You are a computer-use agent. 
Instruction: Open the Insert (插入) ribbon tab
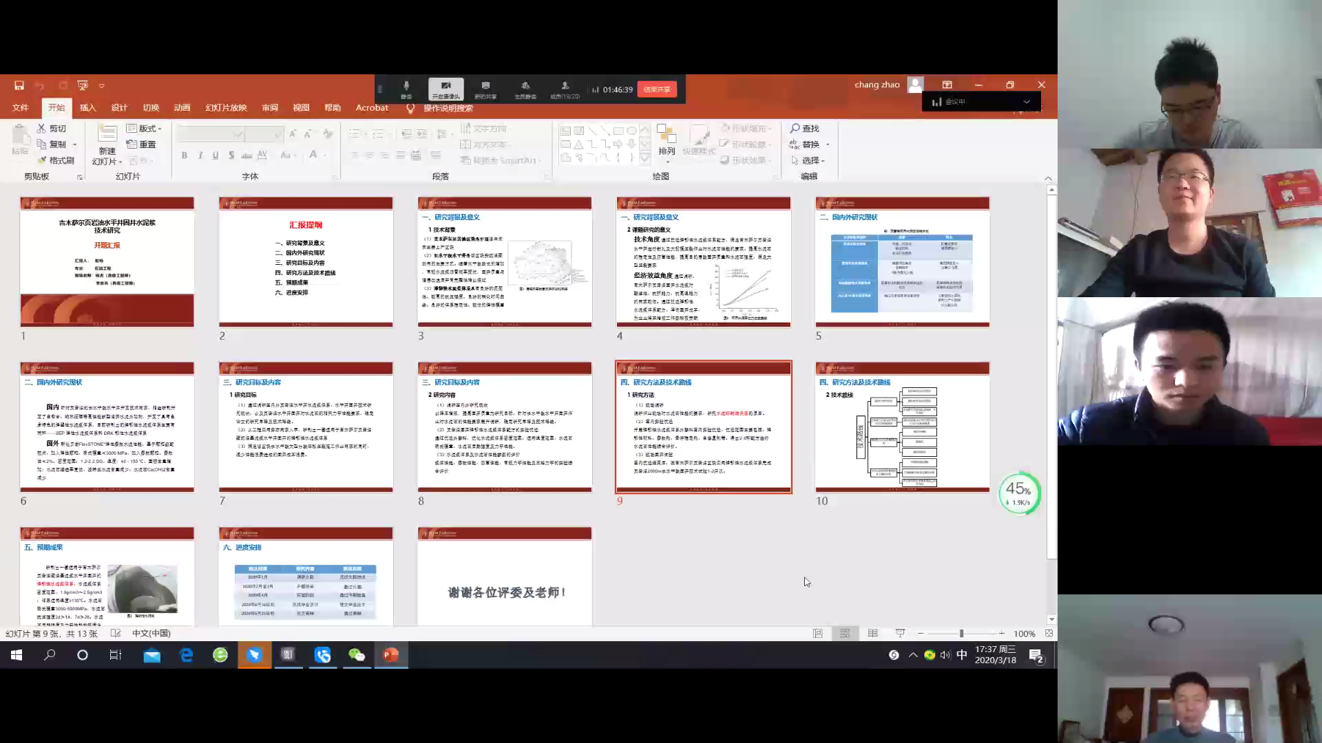(87, 108)
